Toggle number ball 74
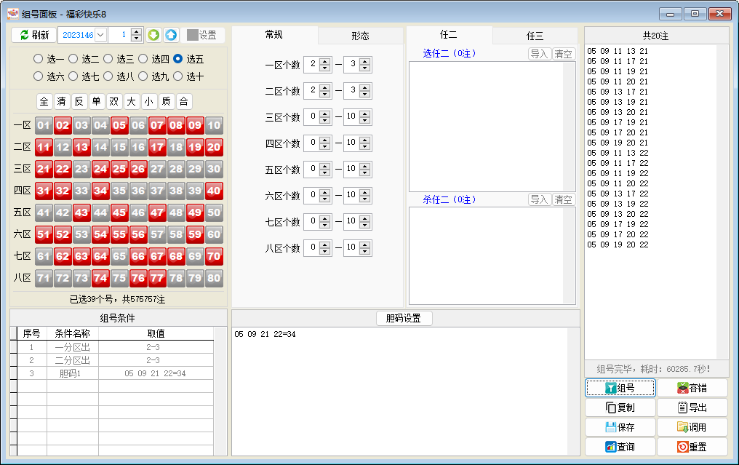 pos(100,278)
